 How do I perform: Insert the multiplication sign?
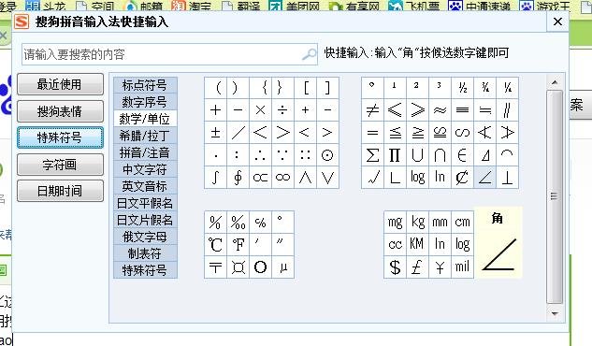point(260,110)
